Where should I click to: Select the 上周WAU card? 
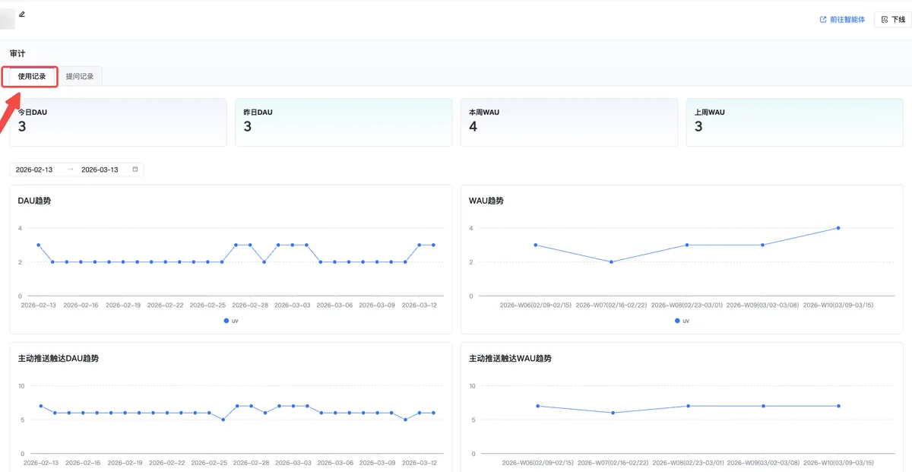tap(794, 122)
